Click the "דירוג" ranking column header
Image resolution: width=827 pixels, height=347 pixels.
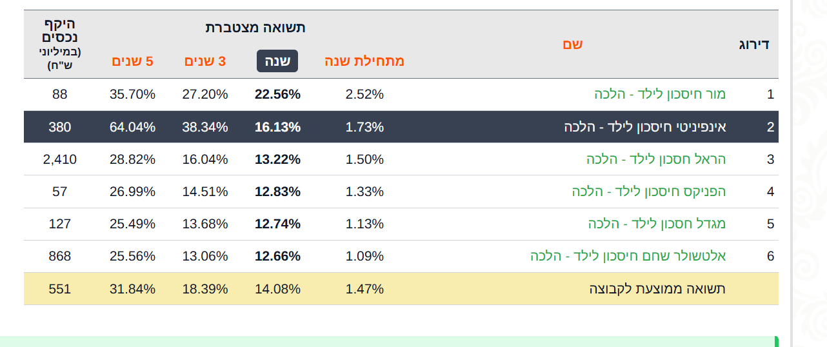753,45
